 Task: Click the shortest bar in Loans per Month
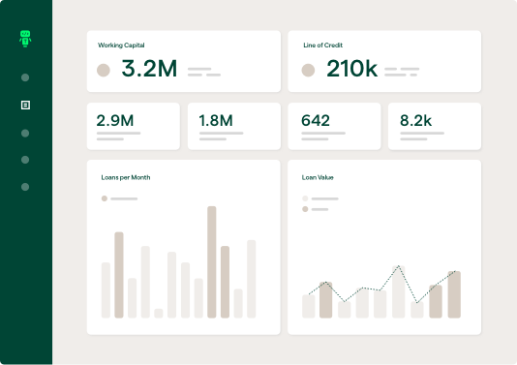click(159, 314)
